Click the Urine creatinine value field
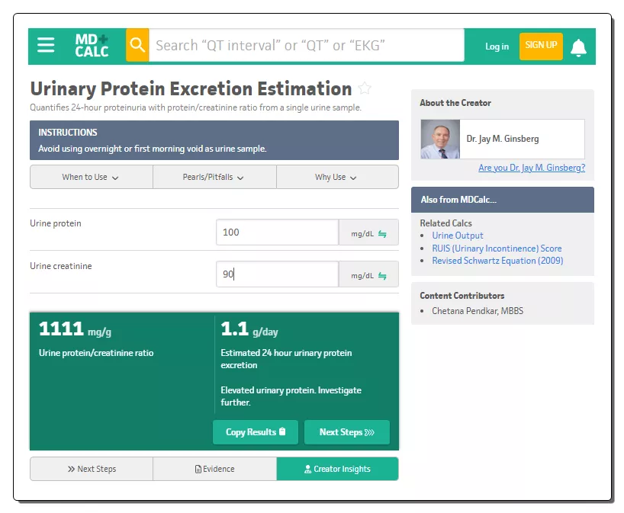 point(278,274)
